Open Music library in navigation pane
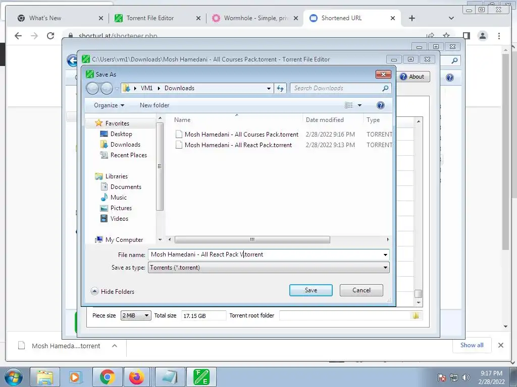This screenshot has width=517, height=387. [118, 198]
